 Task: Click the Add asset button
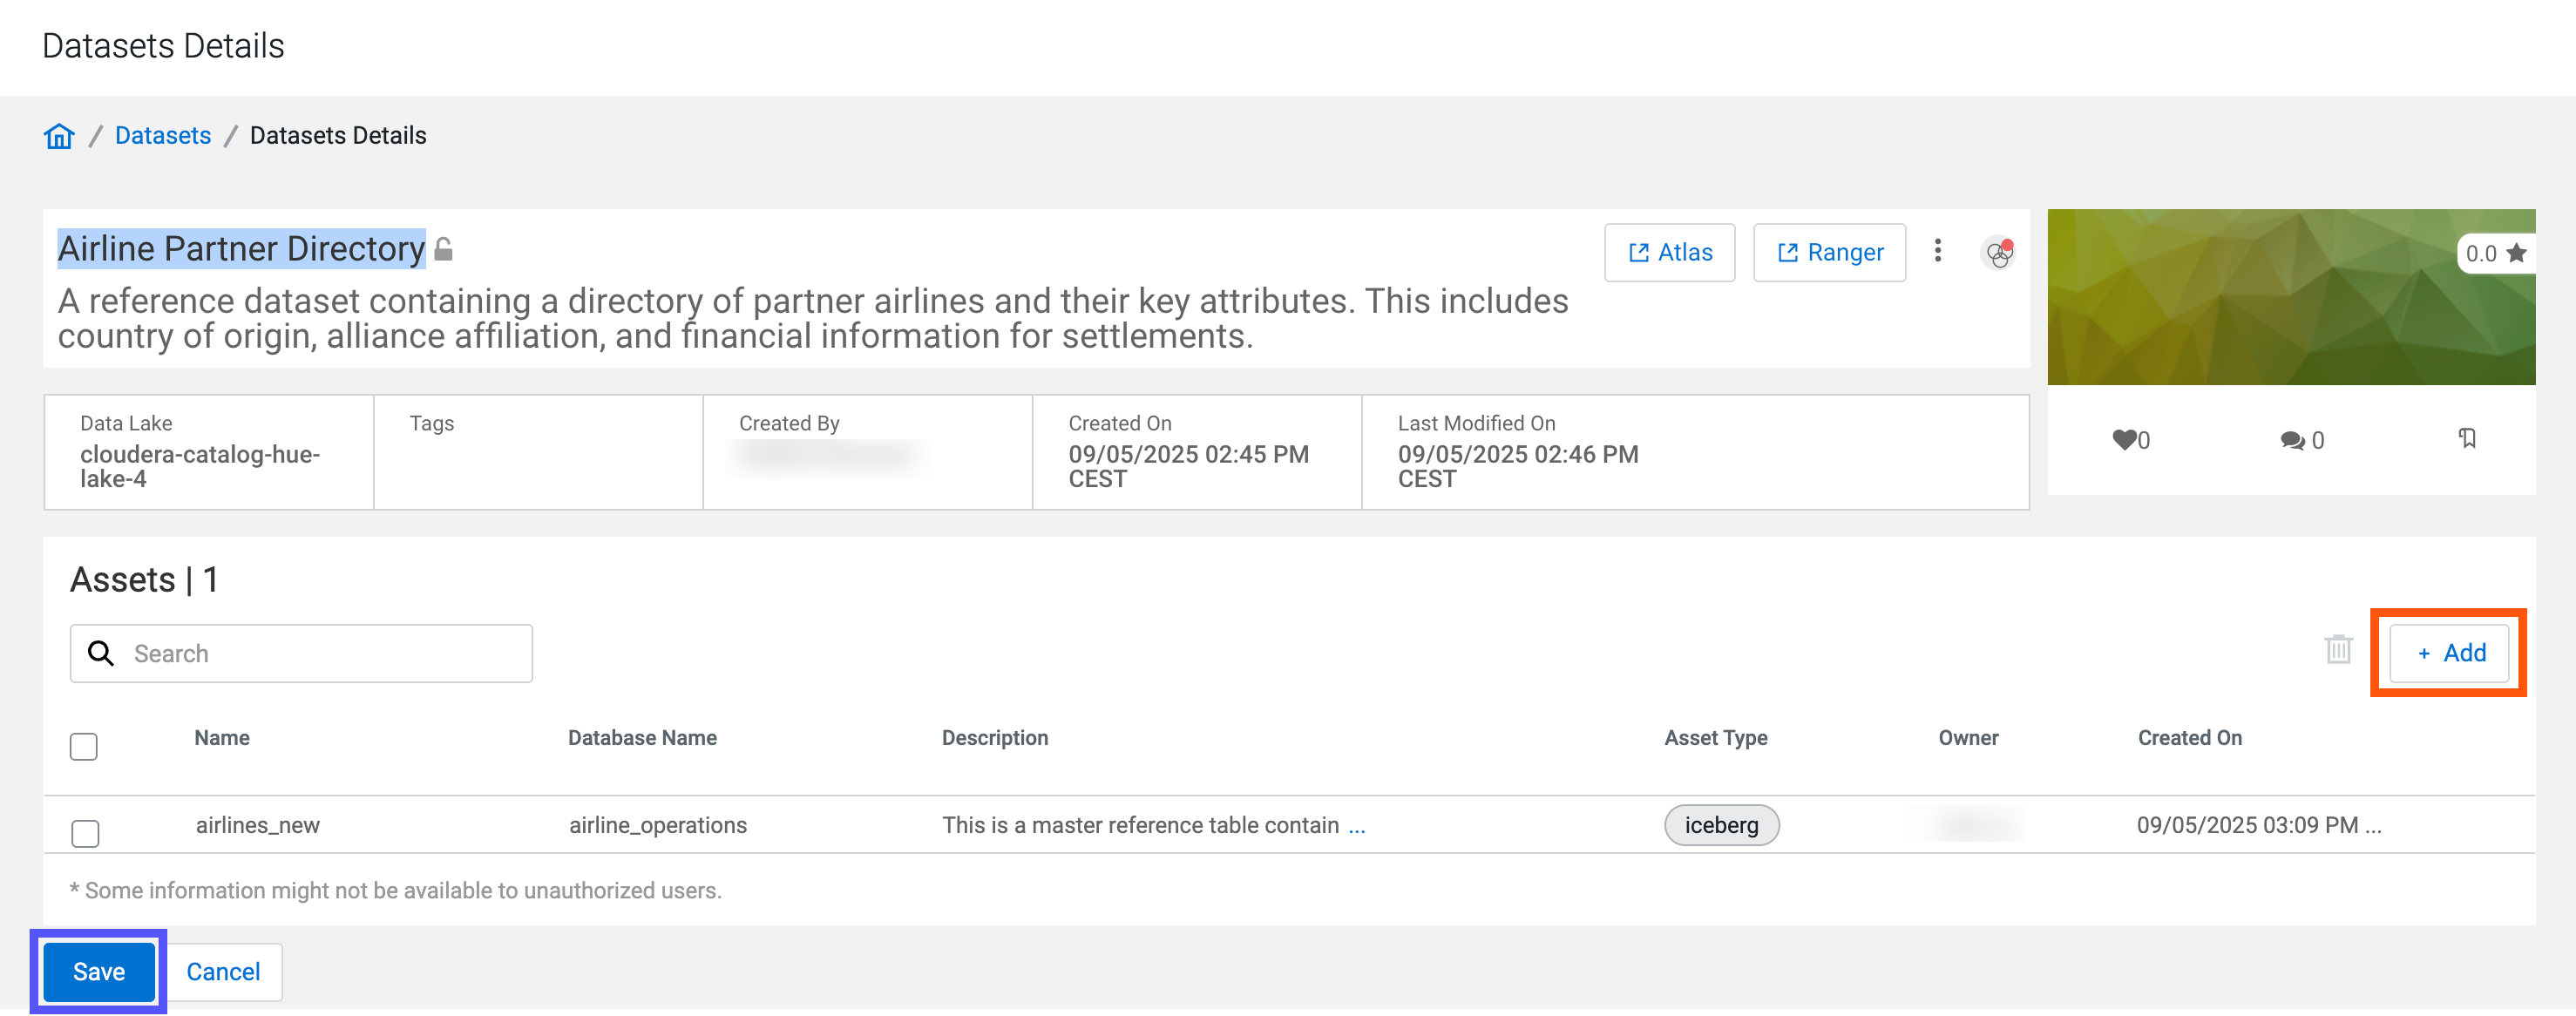click(2449, 653)
